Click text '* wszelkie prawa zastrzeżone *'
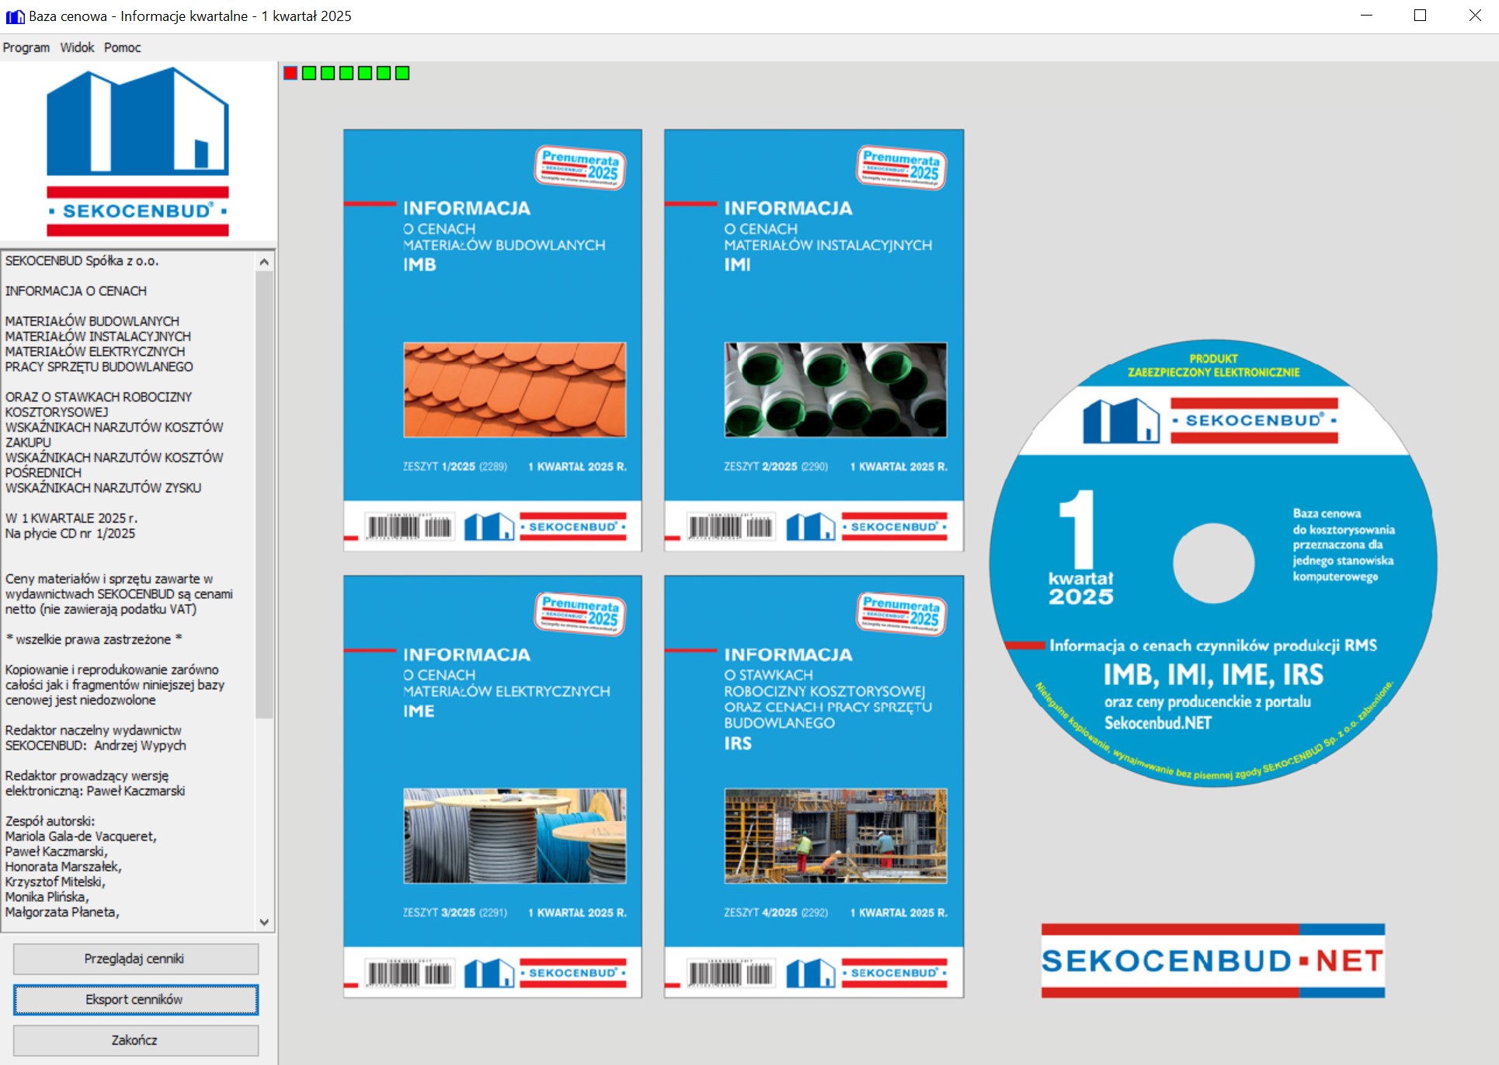1499x1065 pixels. (94, 639)
